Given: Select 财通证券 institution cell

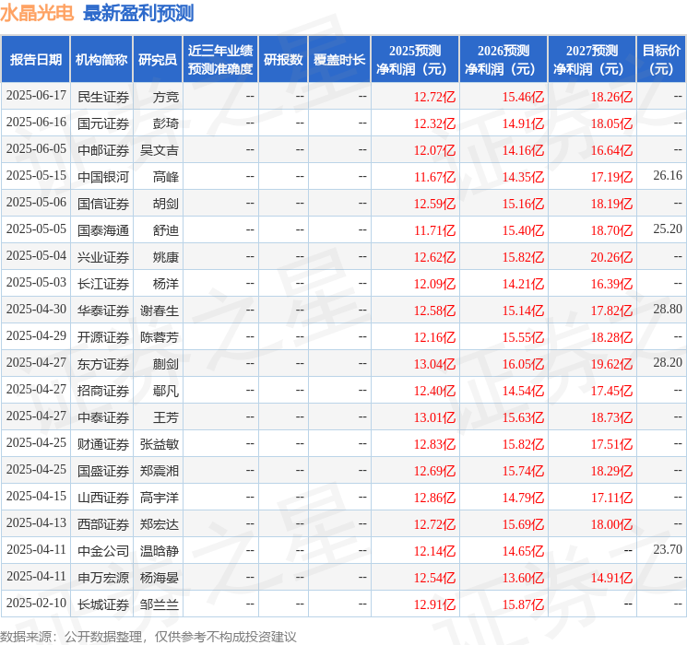Looking at the screenshot, I should pyautogui.click(x=103, y=444).
